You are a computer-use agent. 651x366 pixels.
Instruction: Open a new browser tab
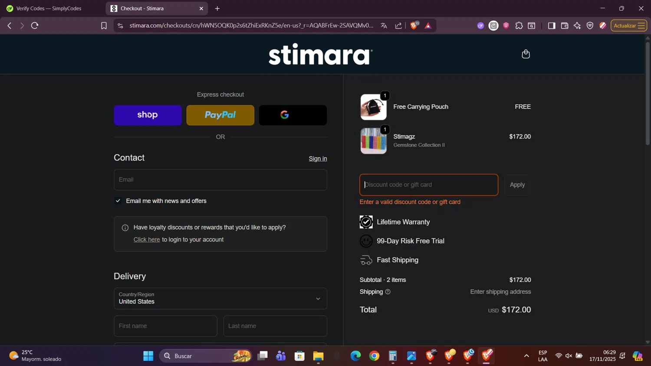coord(217,8)
